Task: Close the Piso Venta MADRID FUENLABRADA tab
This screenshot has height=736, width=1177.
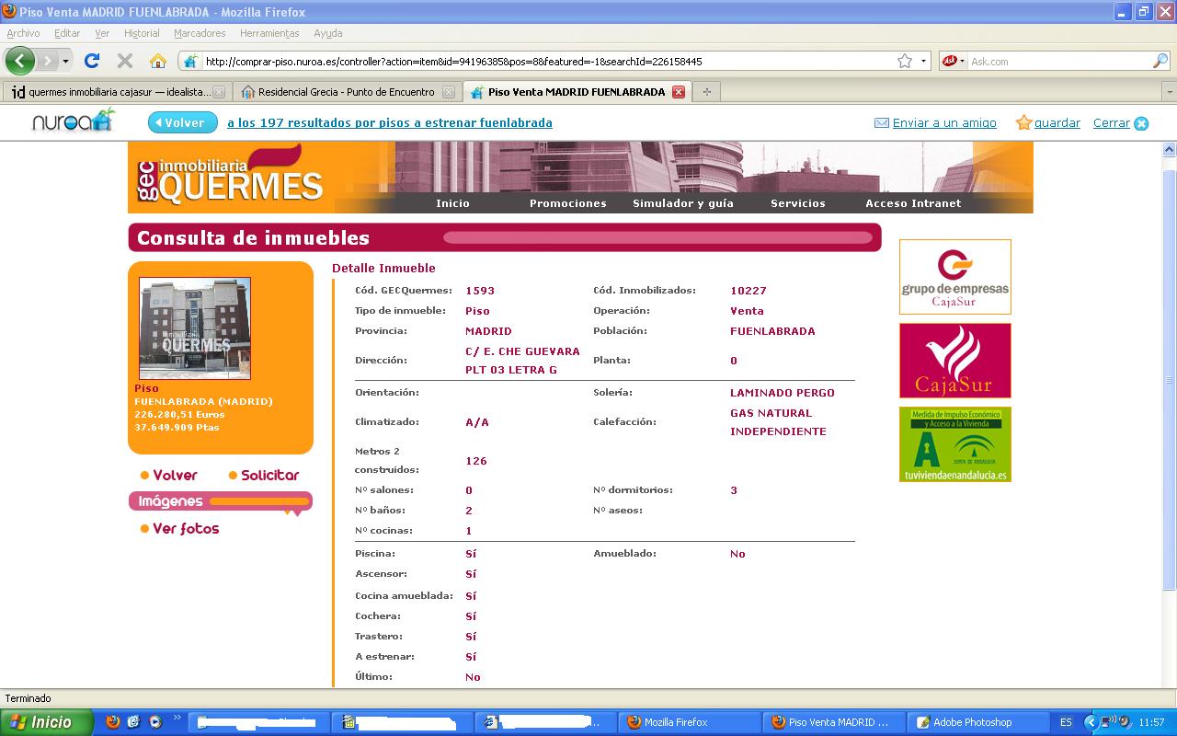Action: pyautogui.click(x=679, y=92)
